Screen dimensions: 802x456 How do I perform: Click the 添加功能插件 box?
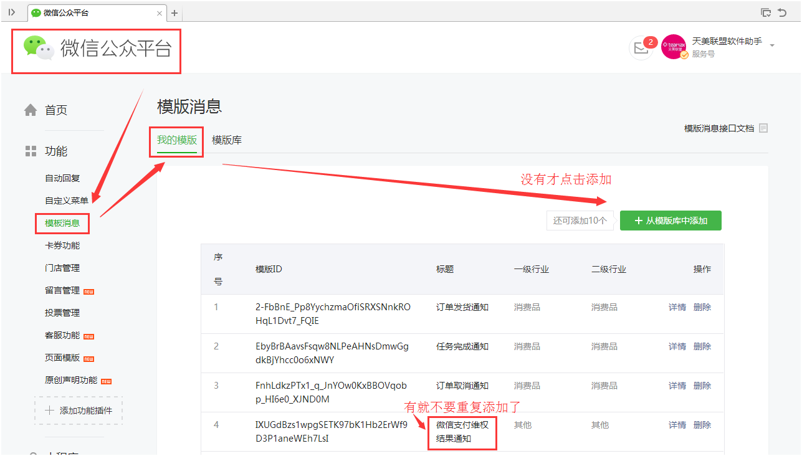pyautogui.click(x=79, y=411)
